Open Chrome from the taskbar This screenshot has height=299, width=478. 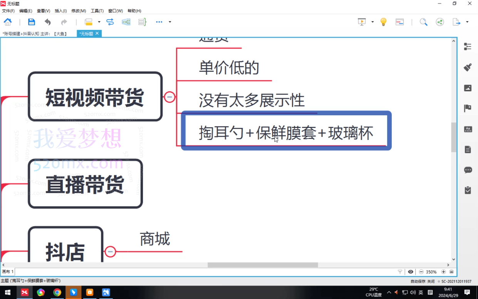tap(57, 292)
